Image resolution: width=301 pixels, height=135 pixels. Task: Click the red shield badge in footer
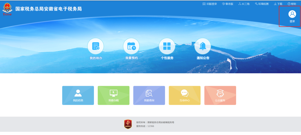128,124
